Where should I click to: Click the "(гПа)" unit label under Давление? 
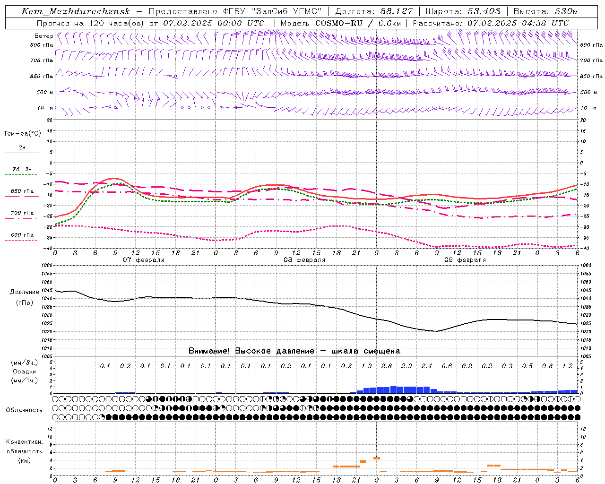pos(25,302)
